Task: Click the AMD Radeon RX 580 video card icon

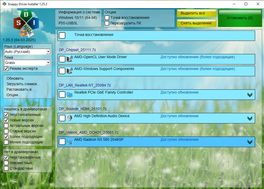Action: (x=70, y=142)
